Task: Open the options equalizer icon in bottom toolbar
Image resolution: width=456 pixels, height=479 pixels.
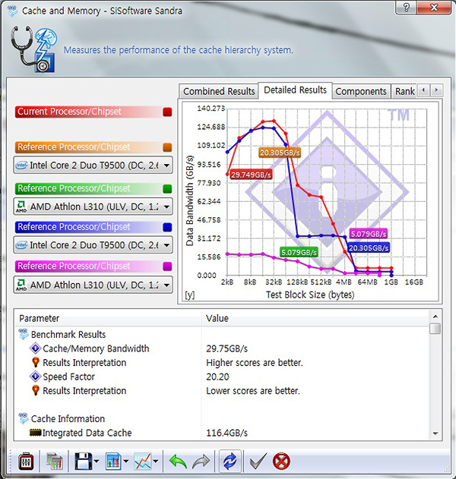Action: 27,462
